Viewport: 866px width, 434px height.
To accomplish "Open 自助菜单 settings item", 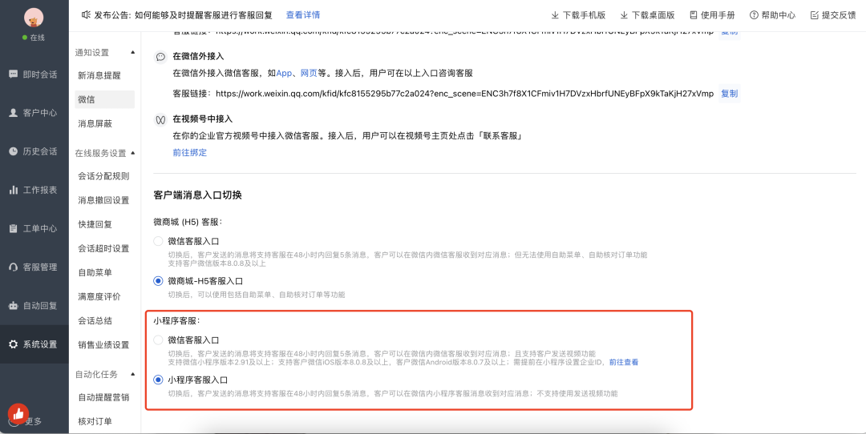I will pos(95,272).
